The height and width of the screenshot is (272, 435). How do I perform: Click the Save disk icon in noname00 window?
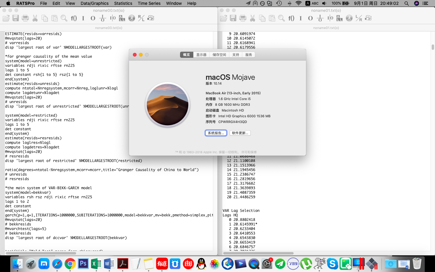coord(16,18)
